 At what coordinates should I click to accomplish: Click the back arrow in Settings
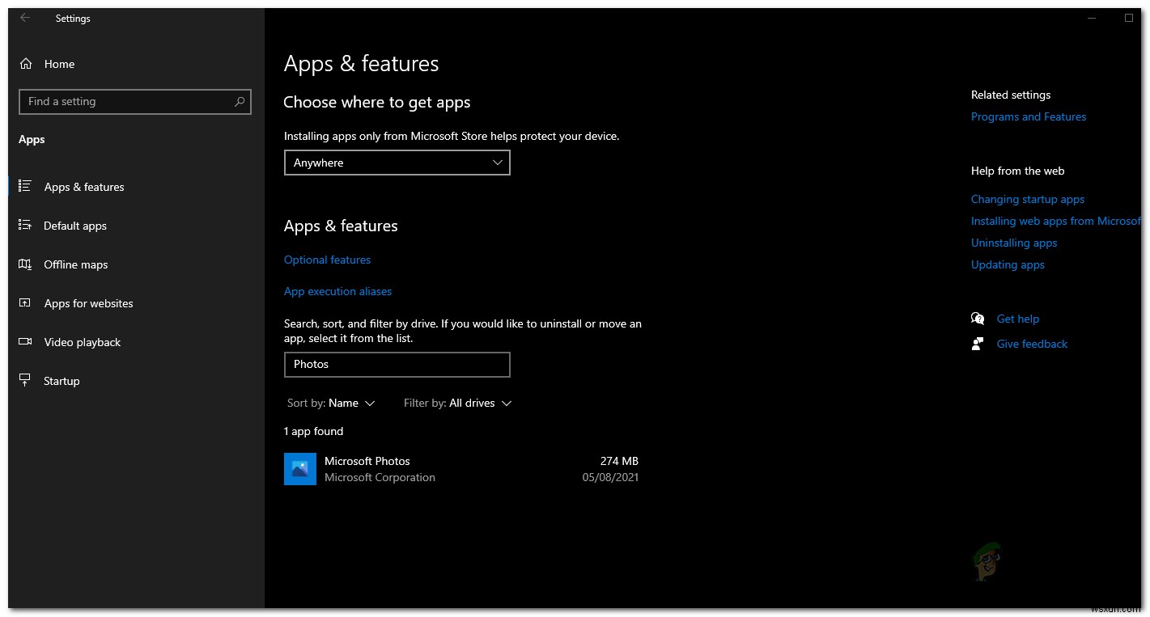(x=25, y=18)
